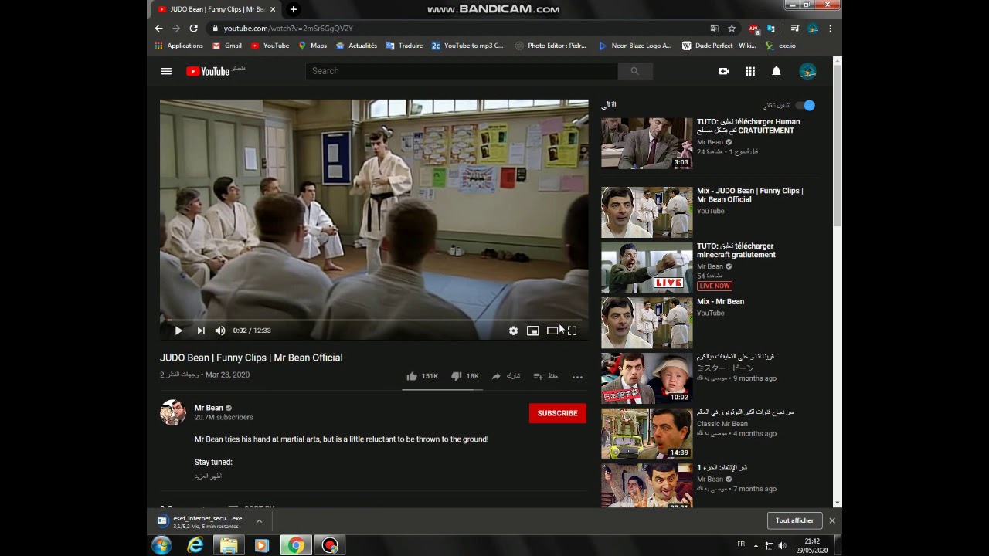Expand options for eset download item
The width and height of the screenshot is (989, 556).
pyautogui.click(x=259, y=521)
